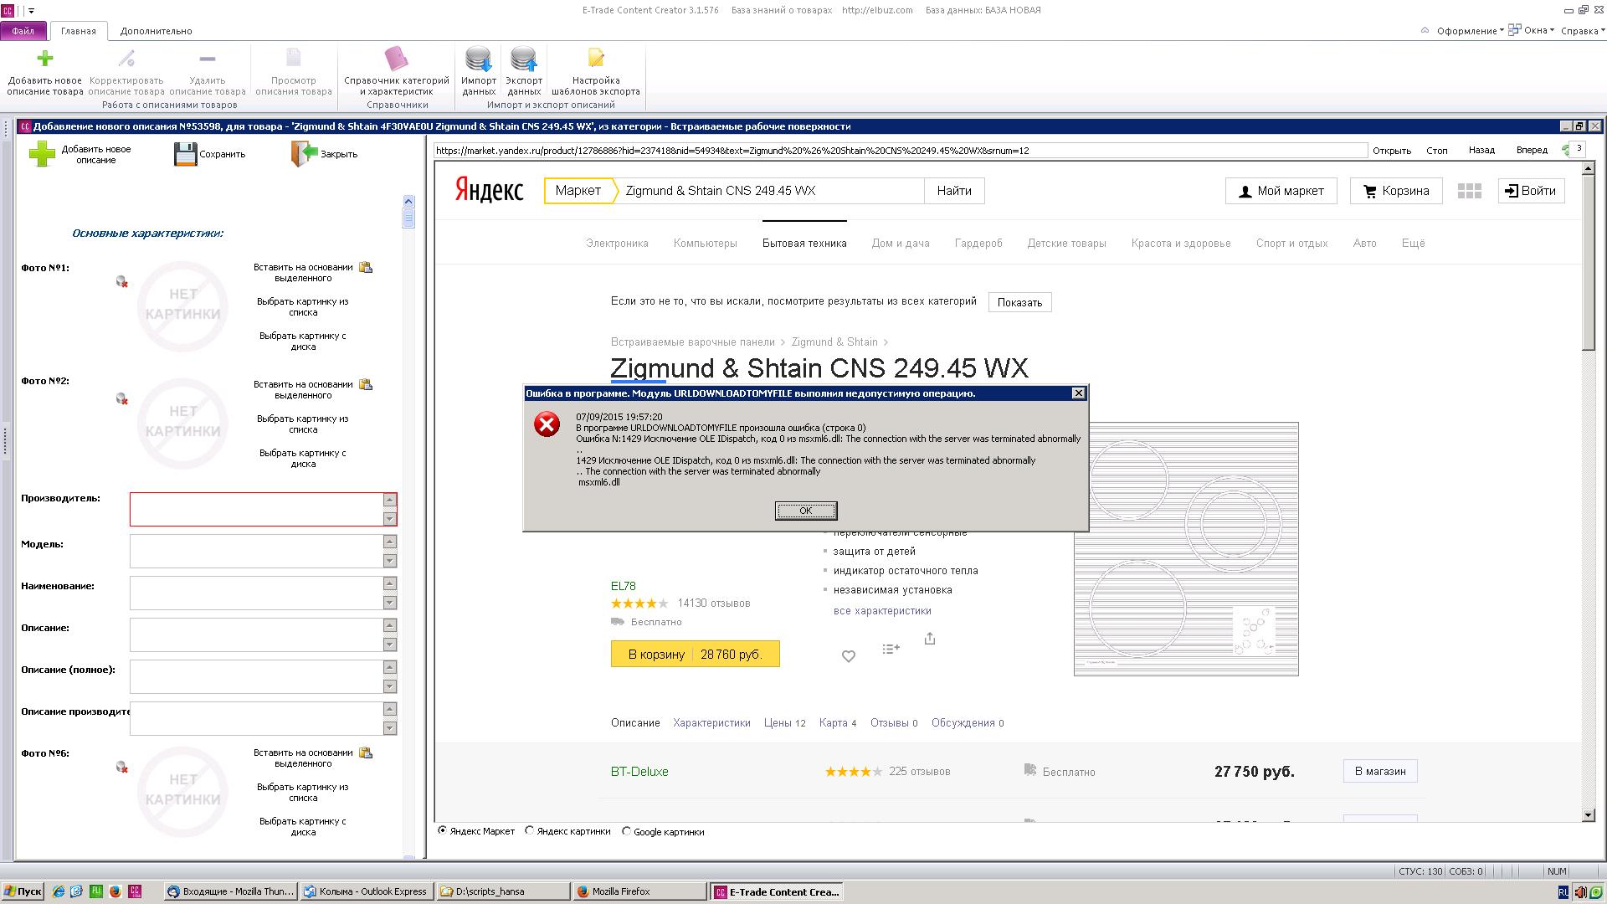Open the Файл menu
This screenshot has height=904, width=1607.
(x=23, y=31)
